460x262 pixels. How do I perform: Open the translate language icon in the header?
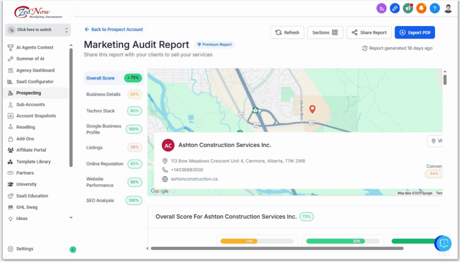(381, 9)
